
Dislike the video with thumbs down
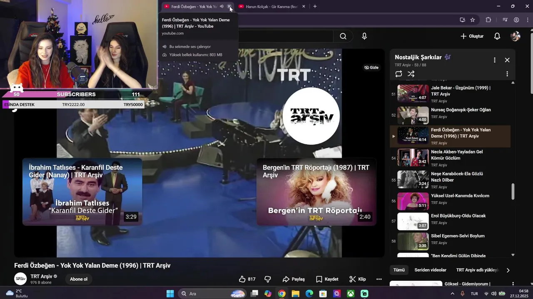pyautogui.click(x=268, y=279)
